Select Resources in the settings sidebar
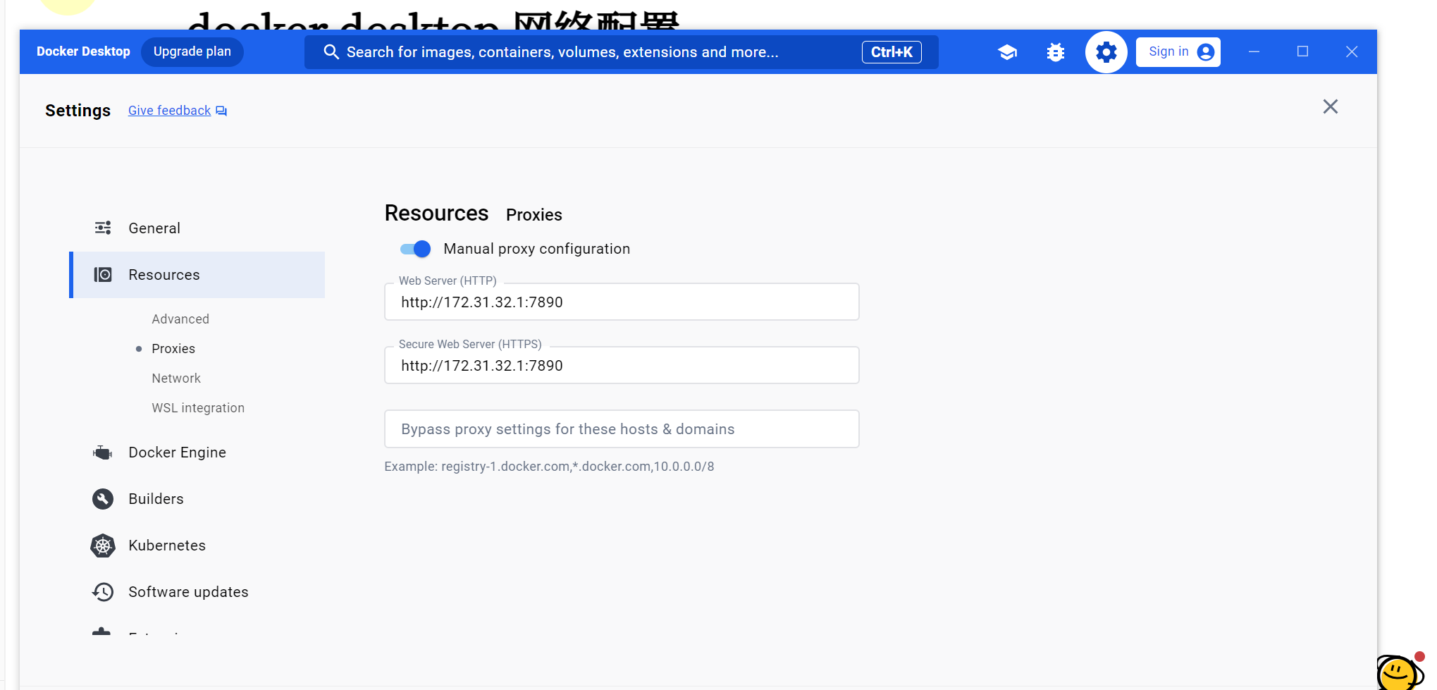Image resolution: width=1437 pixels, height=690 pixels. click(197, 275)
